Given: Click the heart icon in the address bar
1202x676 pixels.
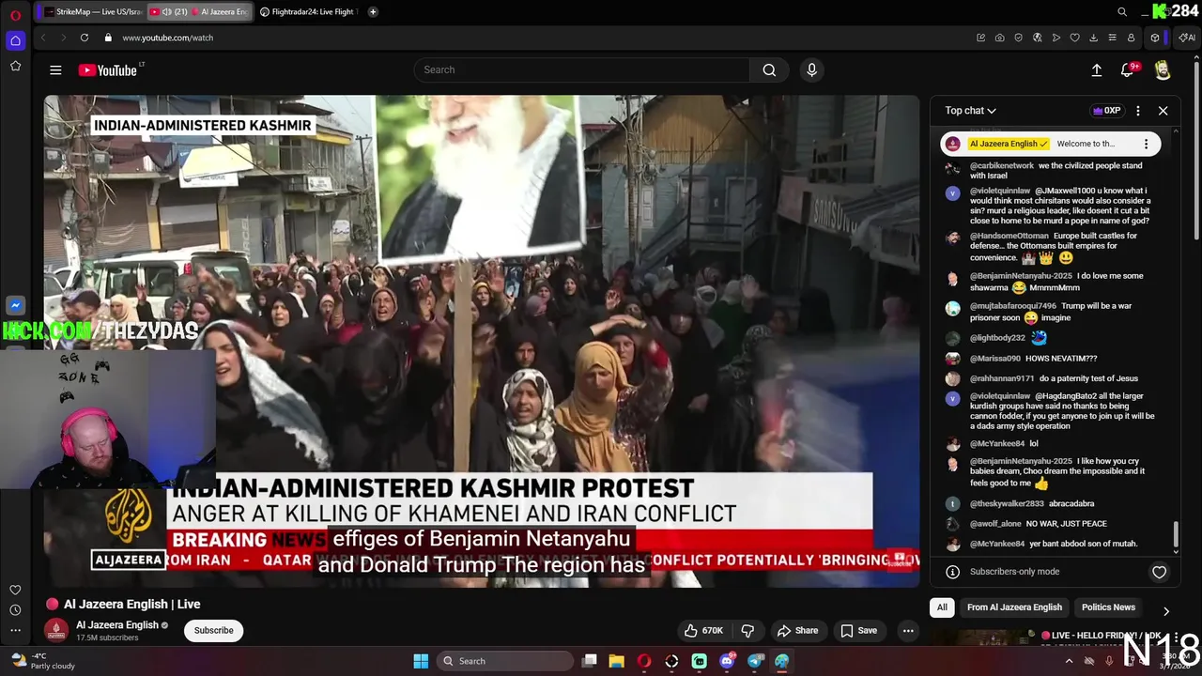Looking at the screenshot, I should [x=1074, y=38].
